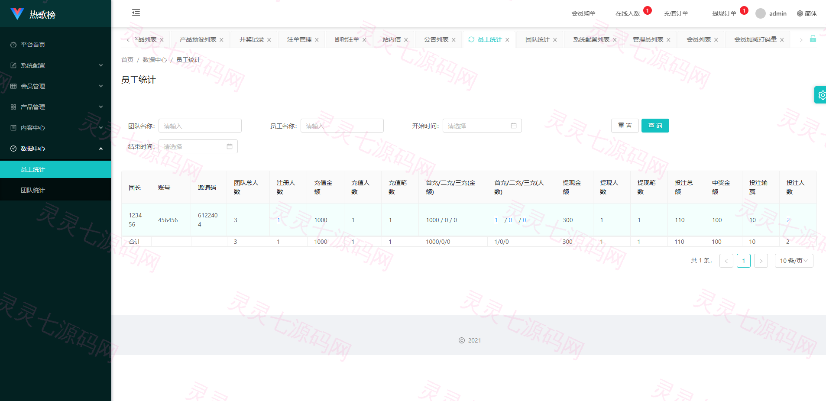The height and width of the screenshot is (401, 826).
Task: Switch to the 公告列表 tab
Action: pyautogui.click(x=436, y=39)
